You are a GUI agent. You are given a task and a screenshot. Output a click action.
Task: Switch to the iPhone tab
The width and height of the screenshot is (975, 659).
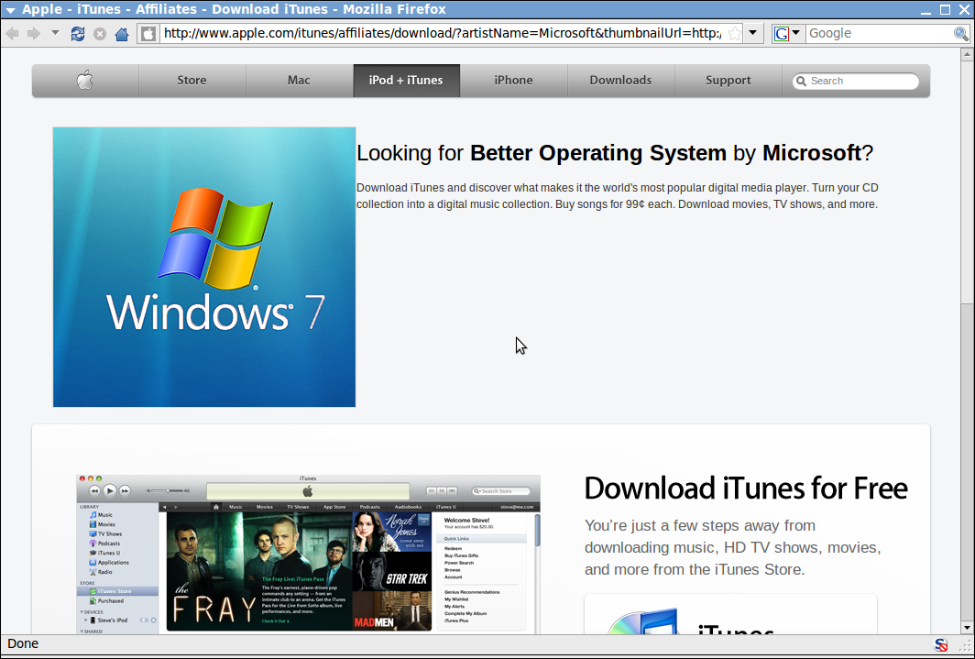click(513, 81)
